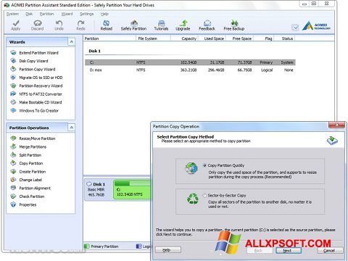Click the Reload toolbar icon

tap(107, 25)
